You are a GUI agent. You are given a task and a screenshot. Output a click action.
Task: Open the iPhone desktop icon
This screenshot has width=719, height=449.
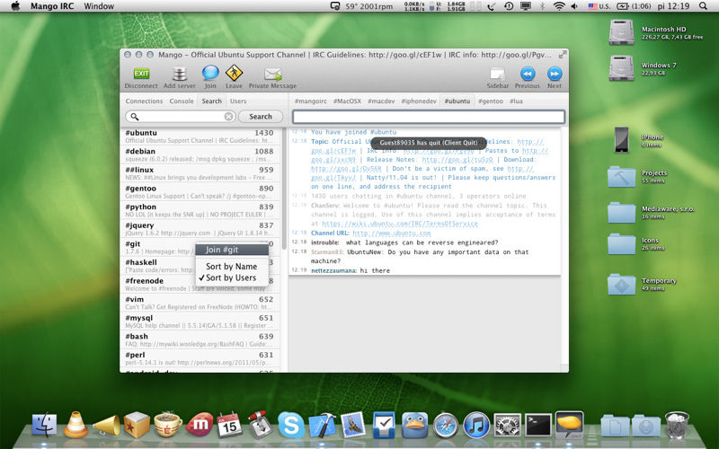click(621, 140)
